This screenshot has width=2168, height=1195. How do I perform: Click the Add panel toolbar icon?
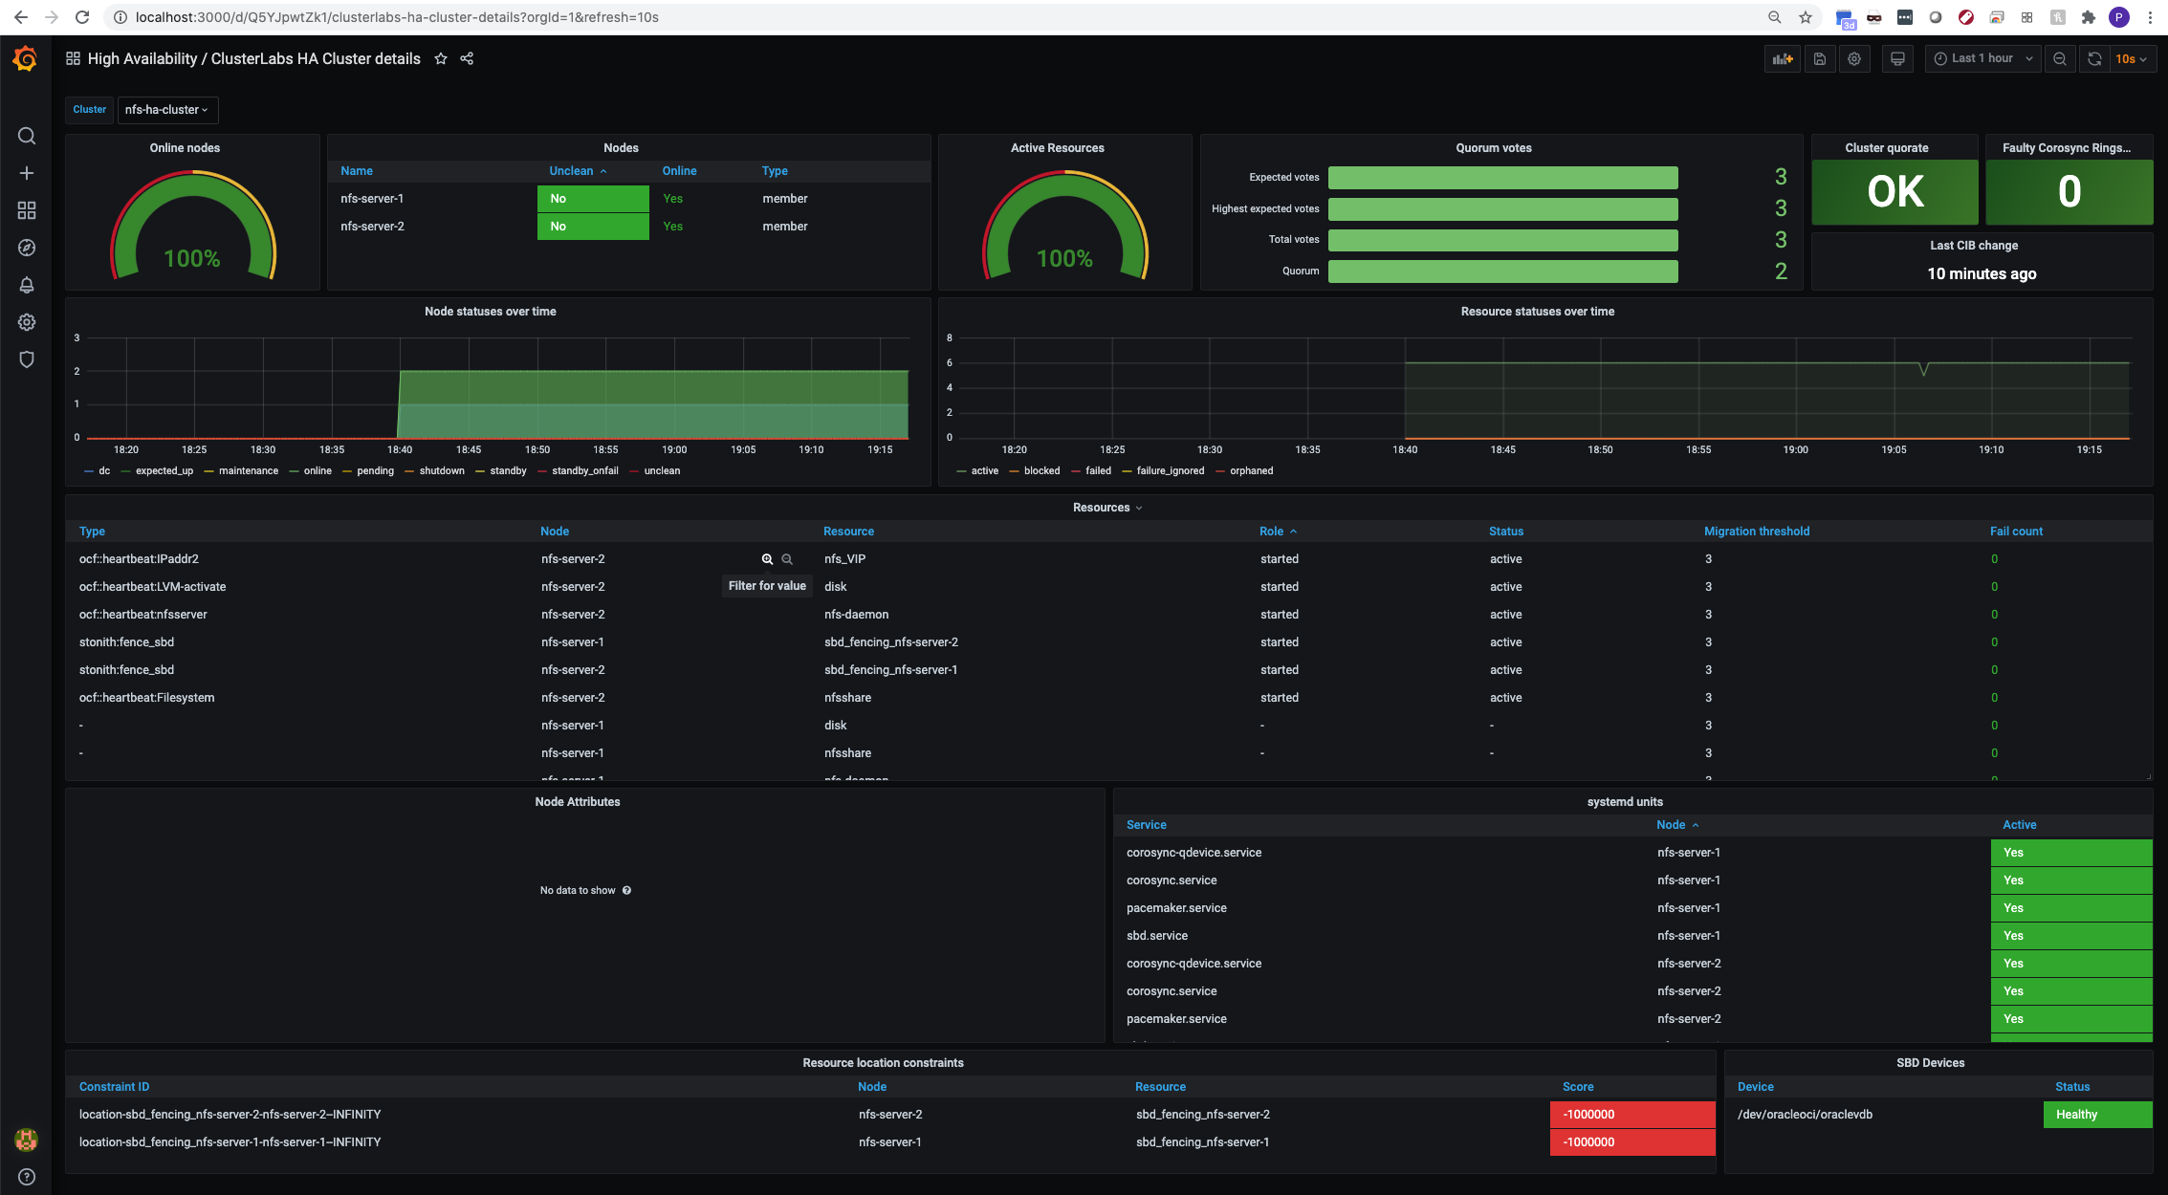coord(1782,59)
